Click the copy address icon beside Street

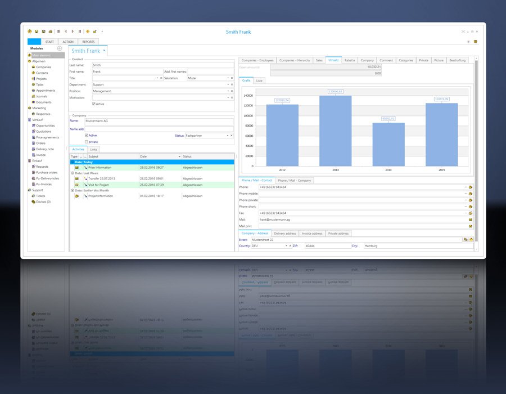click(466, 239)
